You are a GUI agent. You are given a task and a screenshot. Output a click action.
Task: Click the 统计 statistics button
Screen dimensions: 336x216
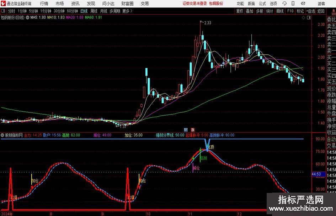click(270, 11)
